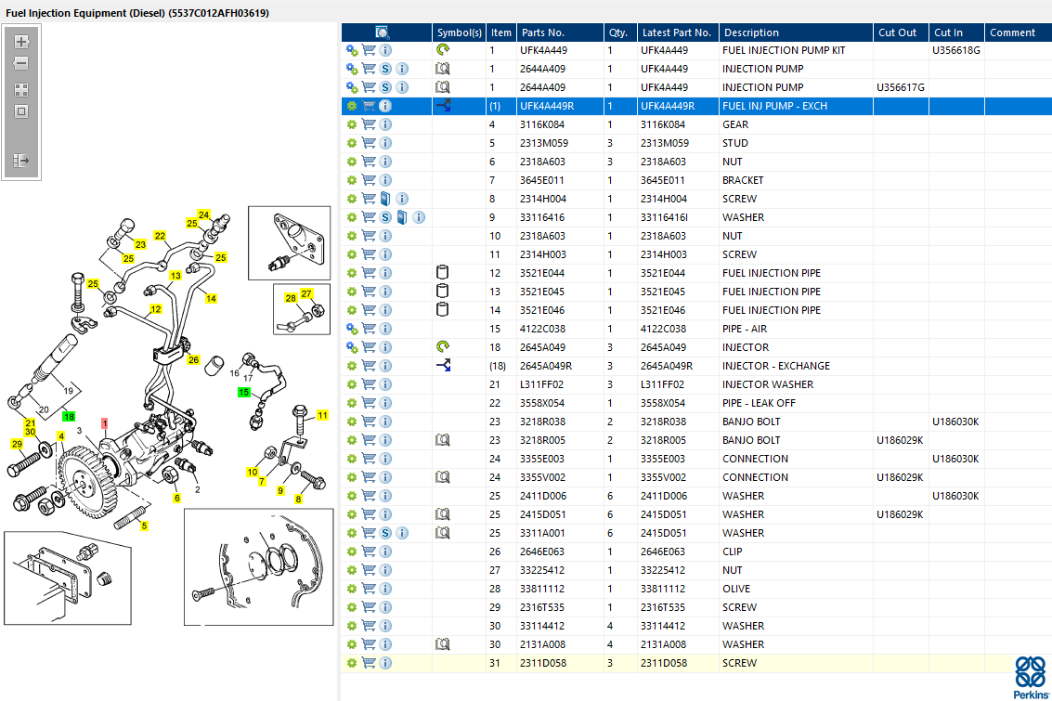Click the magnifier search icon in table header
1052x701 pixels.
click(x=383, y=32)
